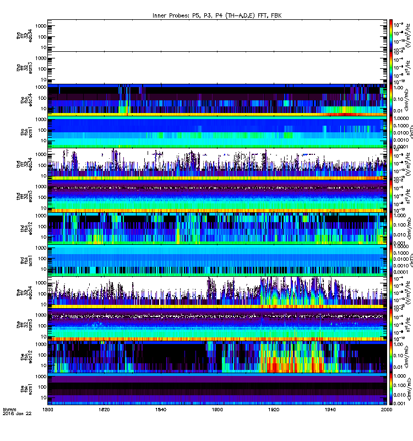413x441 pixels.
Task: Click the color bar beside tha fbk scm1 panel
Action: (x=391, y=132)
